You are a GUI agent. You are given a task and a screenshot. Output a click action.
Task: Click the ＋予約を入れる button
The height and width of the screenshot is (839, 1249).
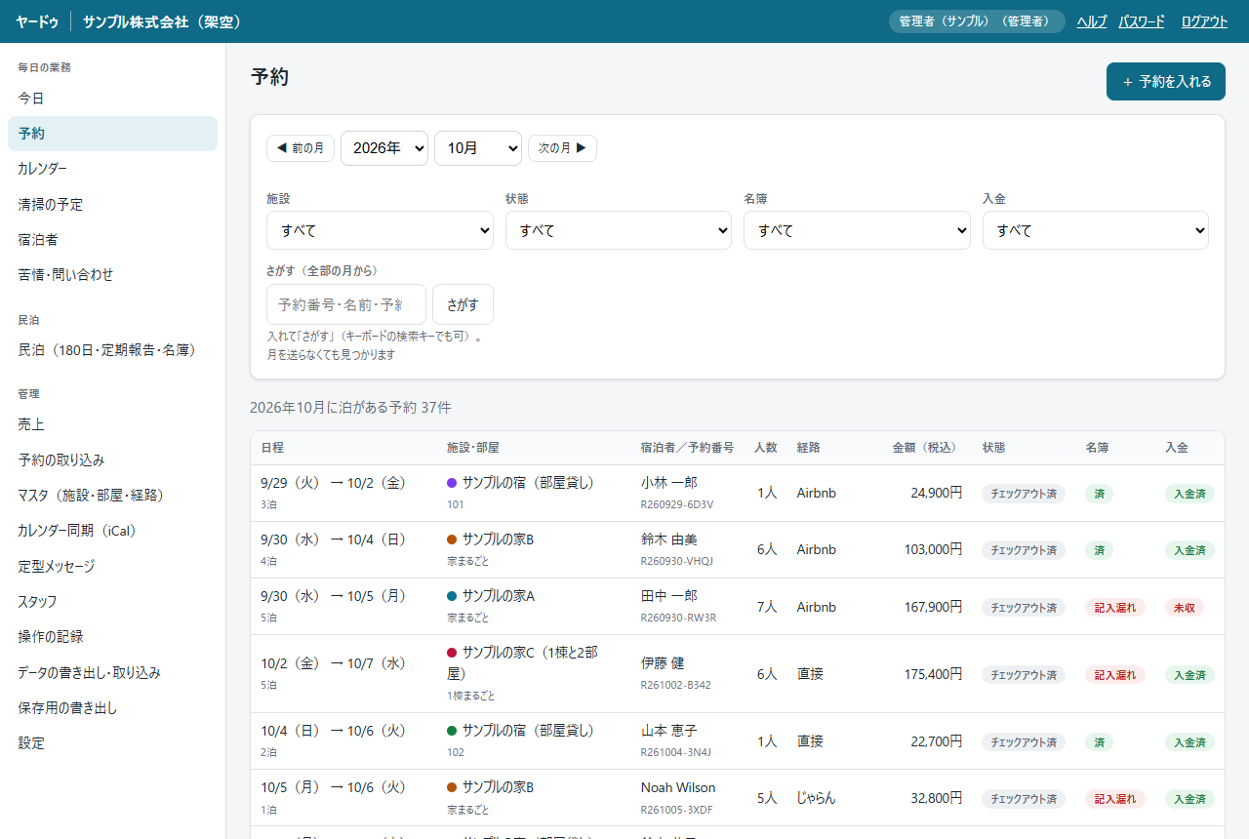click(x=1165, y=82)
